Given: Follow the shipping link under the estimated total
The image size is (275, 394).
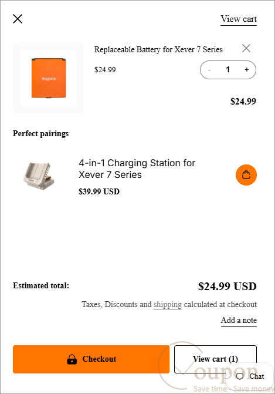Looking at the screenshot, I should (x=168, y=305).
